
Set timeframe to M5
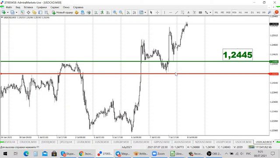pyautogui.click(x=222, y=12)
